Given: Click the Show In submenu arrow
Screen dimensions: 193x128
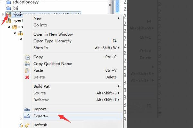Looking at the screenshot, I should point(119,48).
